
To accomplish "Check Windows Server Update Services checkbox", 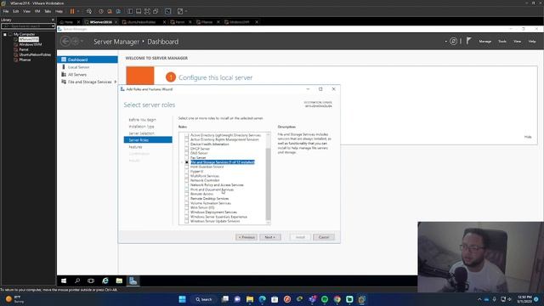I will click(x=187, y=221).
